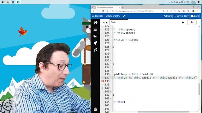Open the image assets panel icon
The height and width of the screenshot is (113, 202).
pos(95,36)
